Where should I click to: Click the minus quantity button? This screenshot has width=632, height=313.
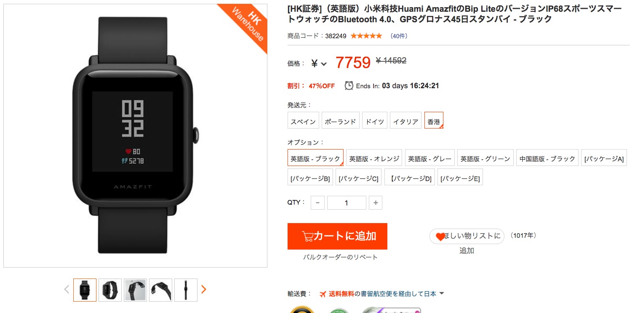tap(317, 203)
